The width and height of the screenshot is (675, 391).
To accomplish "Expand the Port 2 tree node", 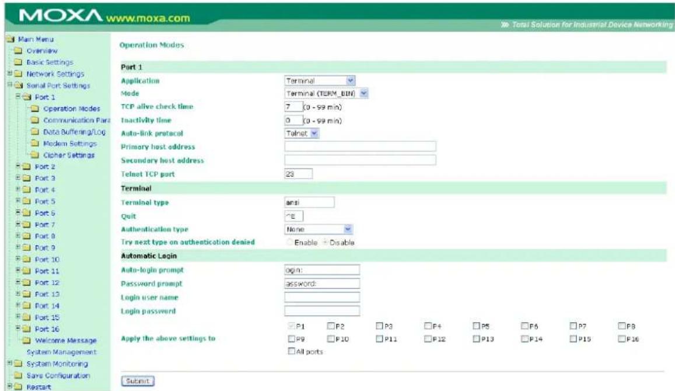I will [x=18, y=166].
